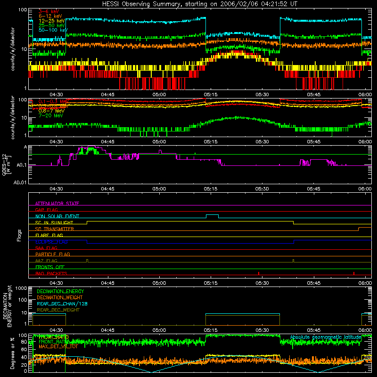The width and height of the screenshot is (377, 377).
Task: Choose the FLARE_FLAG label
Action: coord(49,235)
